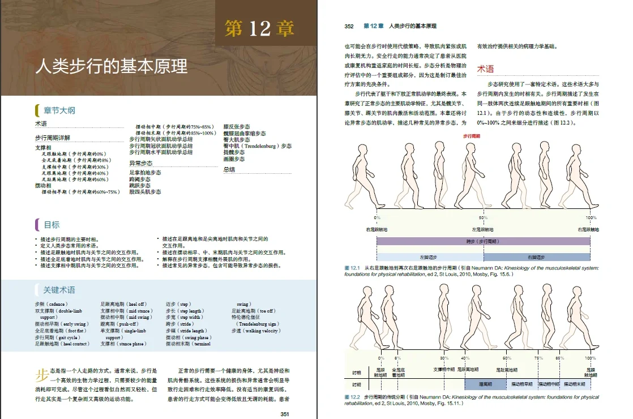Click the outline row '全足底着地期(步行周期的8%)'

(x=76, y=160)
